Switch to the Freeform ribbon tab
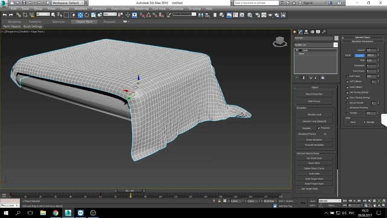 (x=35, y=22)
